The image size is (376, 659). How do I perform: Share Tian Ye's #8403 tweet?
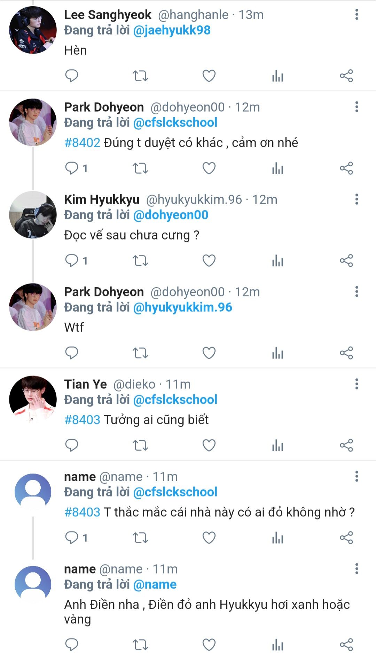tap(346, 445)
